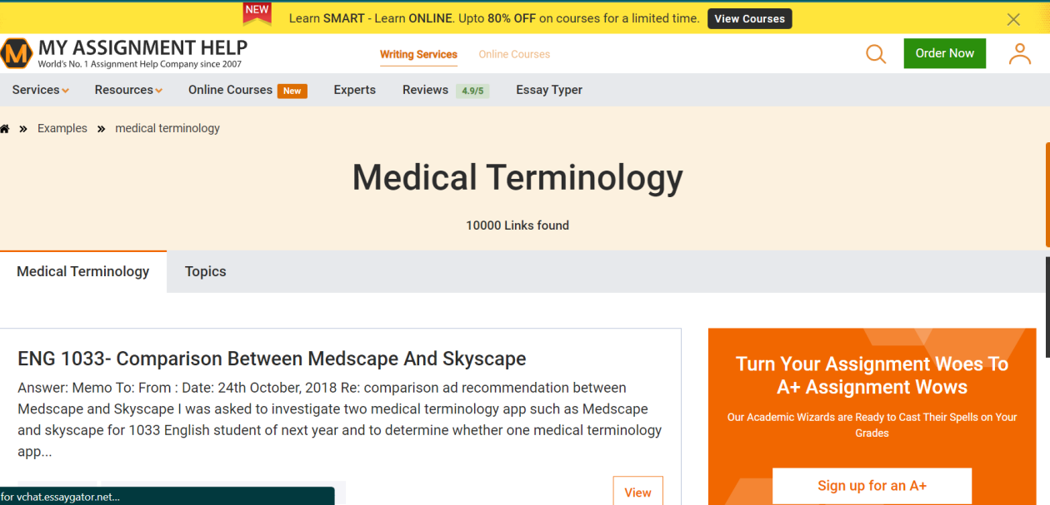Select the Writing Services header link
The height and width of the screenshot is (505, 1050).
pyautogui.click(x=418, y=54)
